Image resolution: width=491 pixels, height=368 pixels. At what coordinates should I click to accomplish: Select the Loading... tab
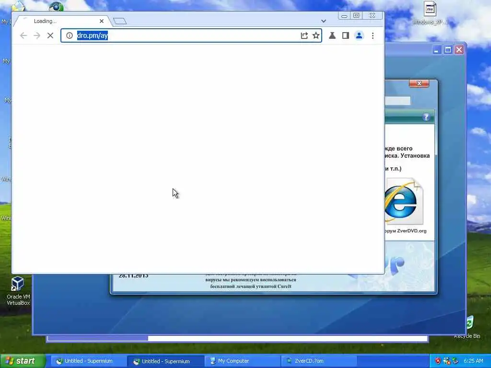pyautogui.click(x=63, y=21)
